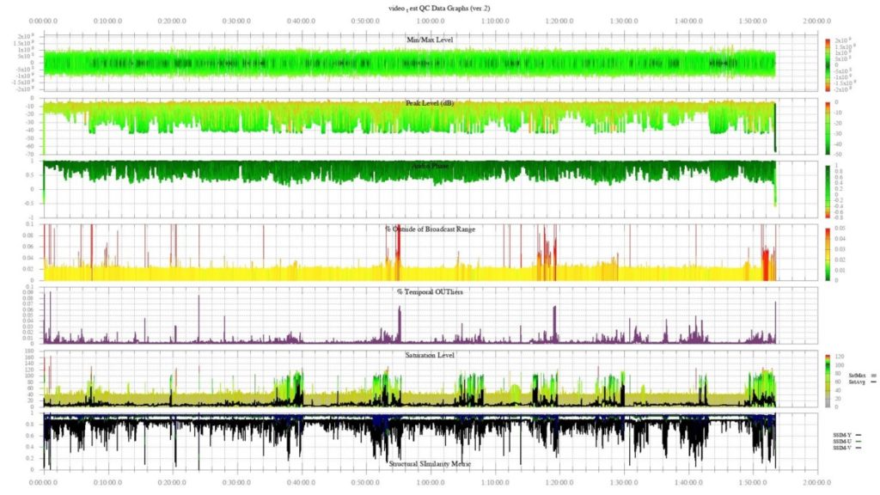Click the % Outside of Broadcast Range title
The image size is (880, 495).
[431, 229]
